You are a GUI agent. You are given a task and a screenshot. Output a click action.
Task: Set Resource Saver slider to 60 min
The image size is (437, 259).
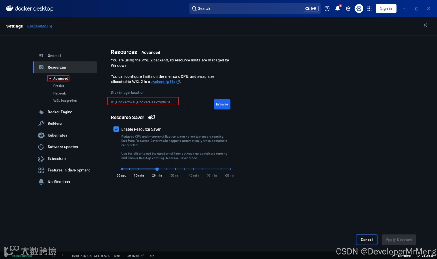pyautogui.click(x=230, y=169)
